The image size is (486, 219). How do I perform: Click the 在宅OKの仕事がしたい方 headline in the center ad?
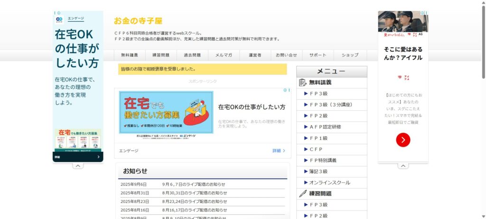pyautogui.click(x=252, y=107)
